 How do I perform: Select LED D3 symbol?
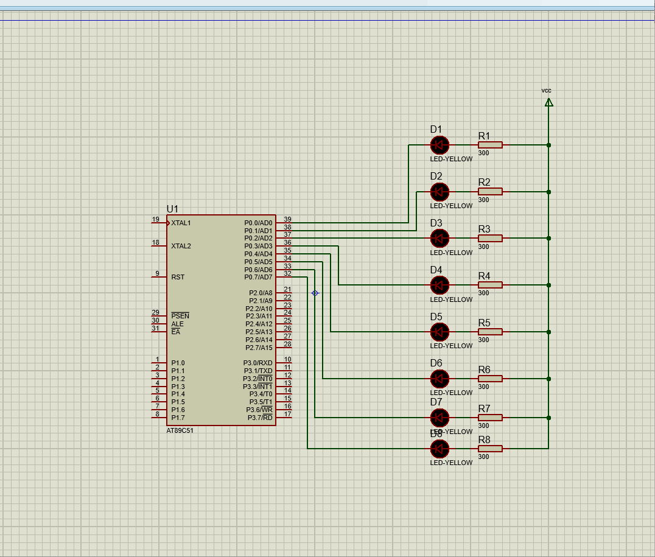click(x=440, y=239)
